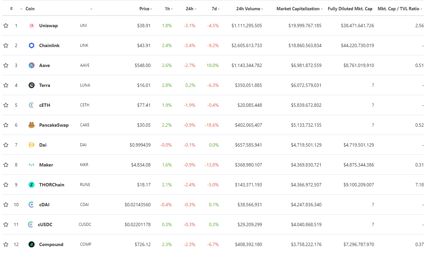Favorite Maker using its star
Screen dimensions: 429x254
point(6,165)
